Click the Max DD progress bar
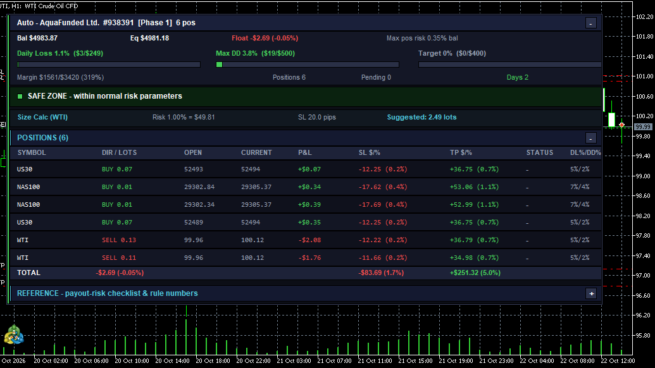Viewport: 655px width, 368px height. pos(308,64)
